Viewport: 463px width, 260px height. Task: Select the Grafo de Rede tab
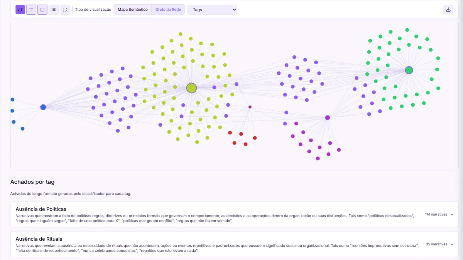[168, 10]
